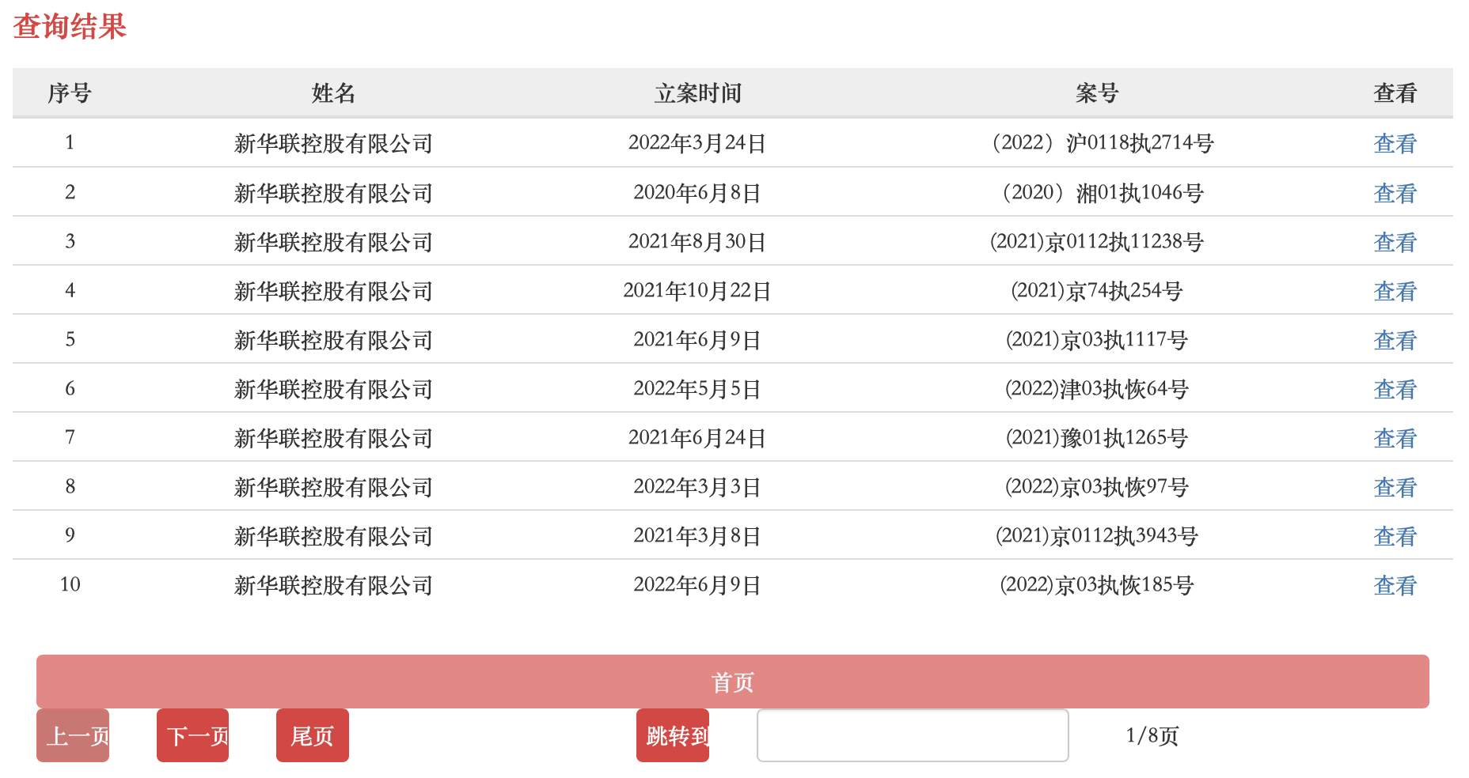Click 查看 for case 豫01执1265号
Viewport: 1469px width, 778px height.
point(1394,438)
